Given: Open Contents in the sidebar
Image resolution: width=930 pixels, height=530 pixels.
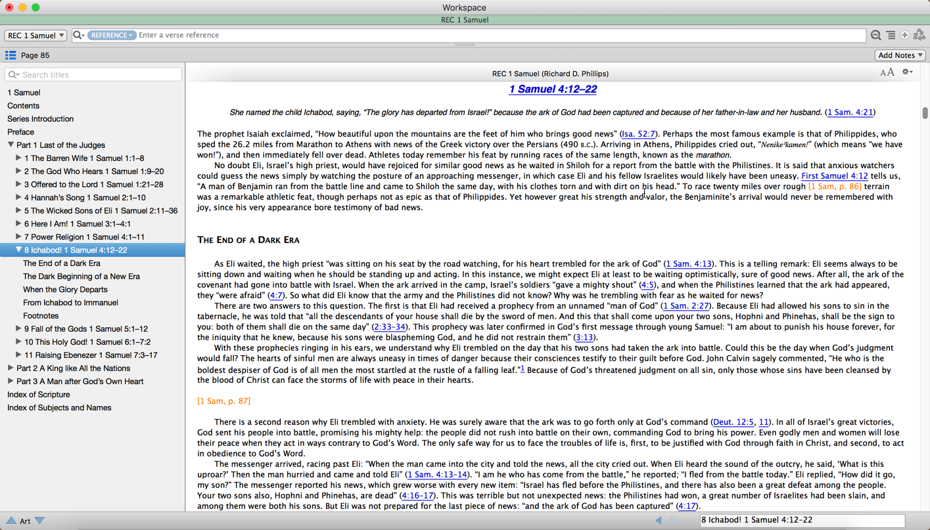Looking at the screenshot, I should [23, 106].
